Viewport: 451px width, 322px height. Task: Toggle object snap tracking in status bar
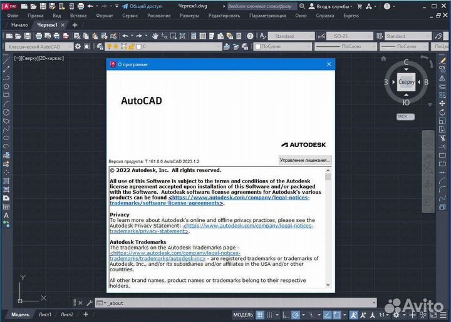[328, 315]
